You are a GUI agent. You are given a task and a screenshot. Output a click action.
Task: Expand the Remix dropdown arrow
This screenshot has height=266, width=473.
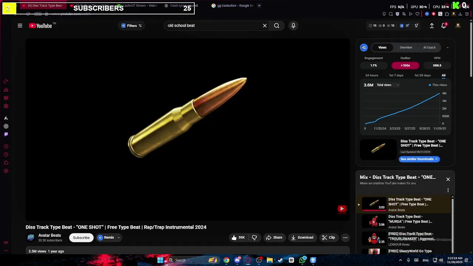pos(119,238)
